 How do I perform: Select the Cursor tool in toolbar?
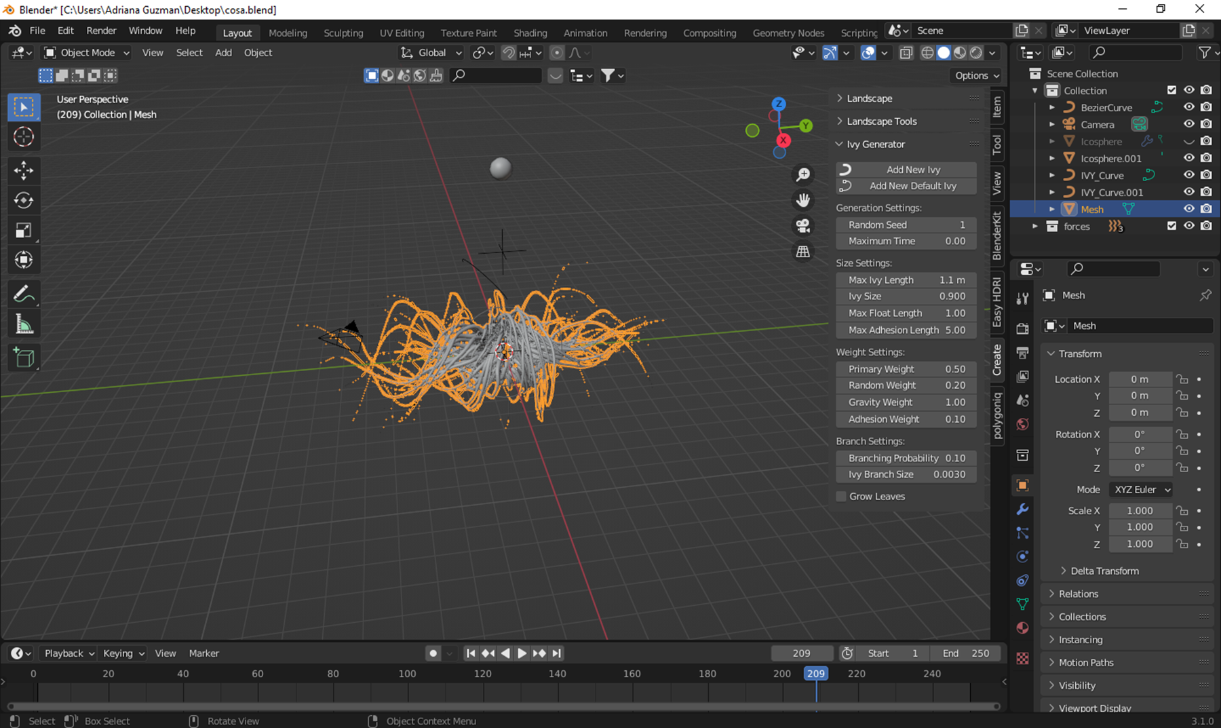pos(24,136)
